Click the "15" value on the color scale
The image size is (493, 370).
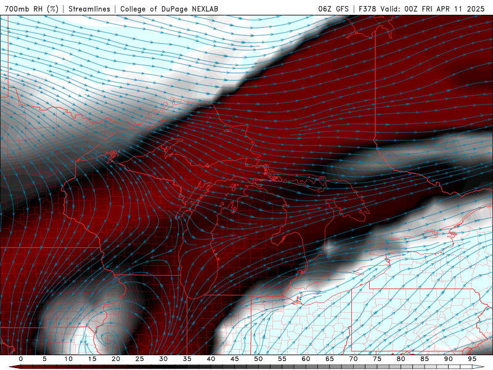point(92,359)
